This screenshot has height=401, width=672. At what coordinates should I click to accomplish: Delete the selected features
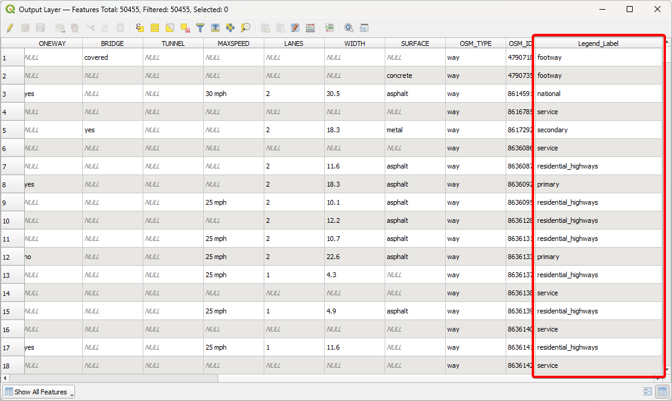tap(74, 28)
